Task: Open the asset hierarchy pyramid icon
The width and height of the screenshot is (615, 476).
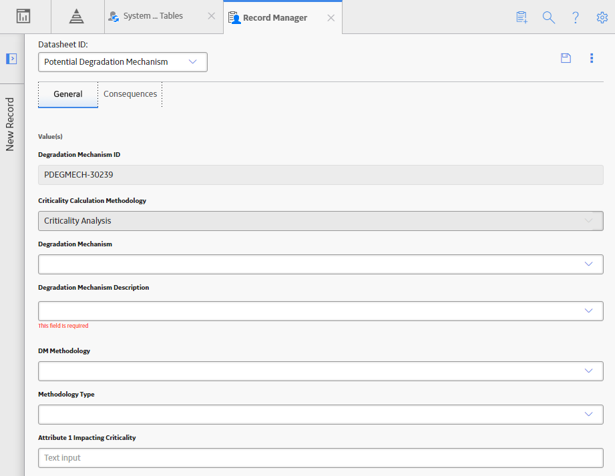Action: (x=77, y=17)
